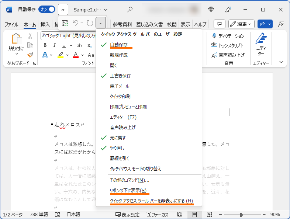Click the diamond premium icon
290x219 pixels.
point(211,9)
